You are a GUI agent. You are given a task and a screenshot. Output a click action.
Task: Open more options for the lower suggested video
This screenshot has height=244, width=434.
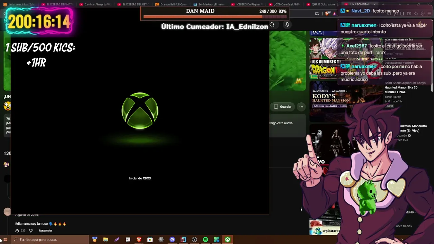(301, 209)
